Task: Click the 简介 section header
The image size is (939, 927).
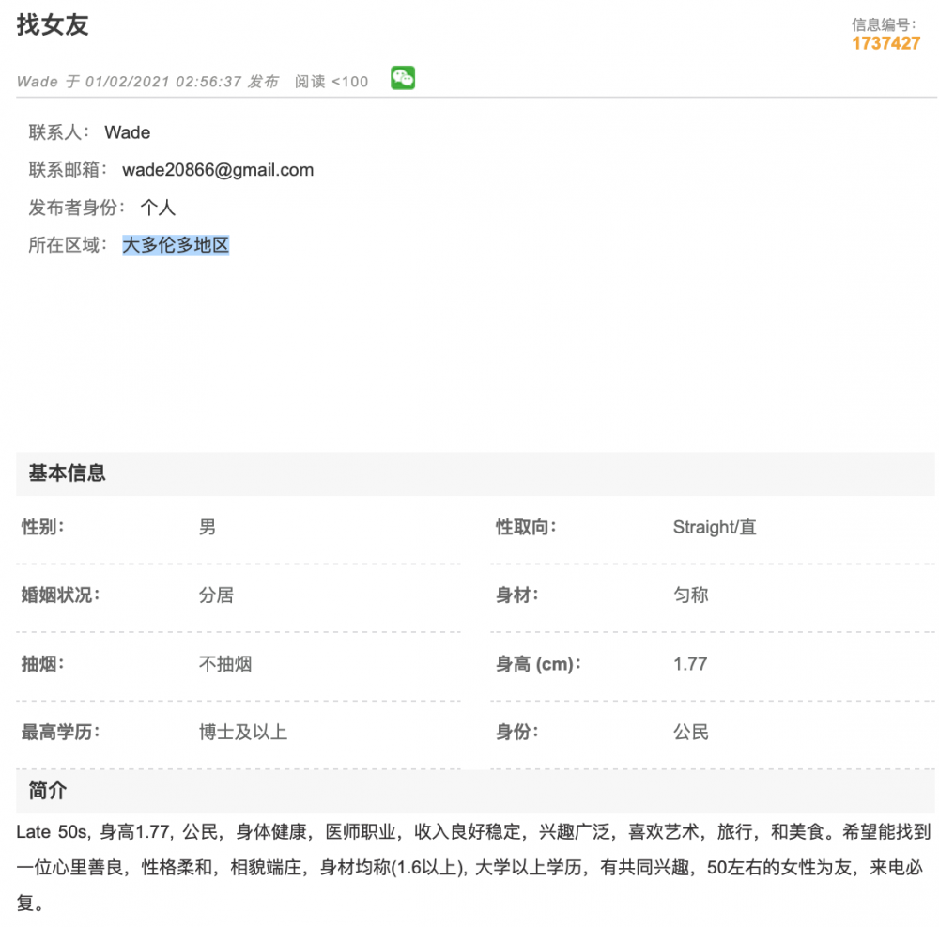Action: click(x=48, y=791)
